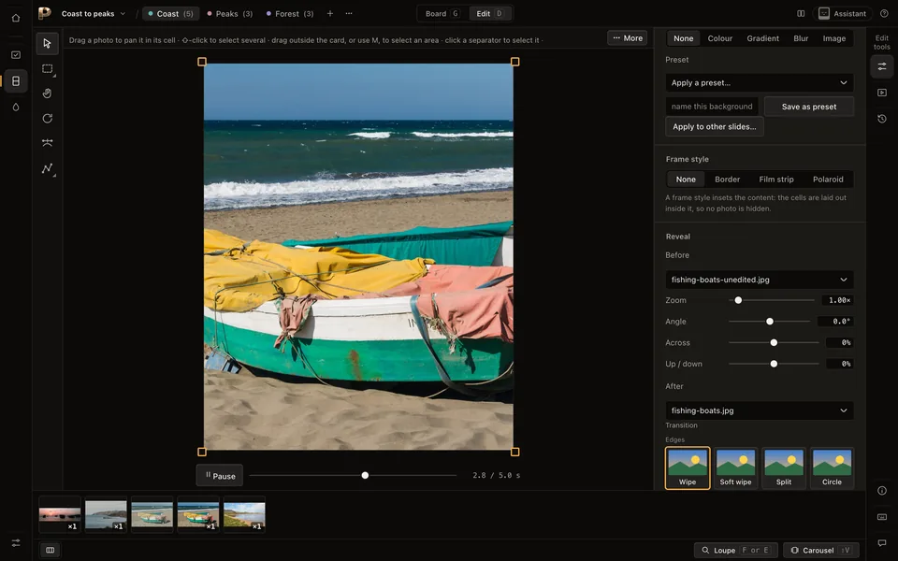Select the horizon straighten tool
The width and height of the screenshot is (898, 561).
(48, 143)
